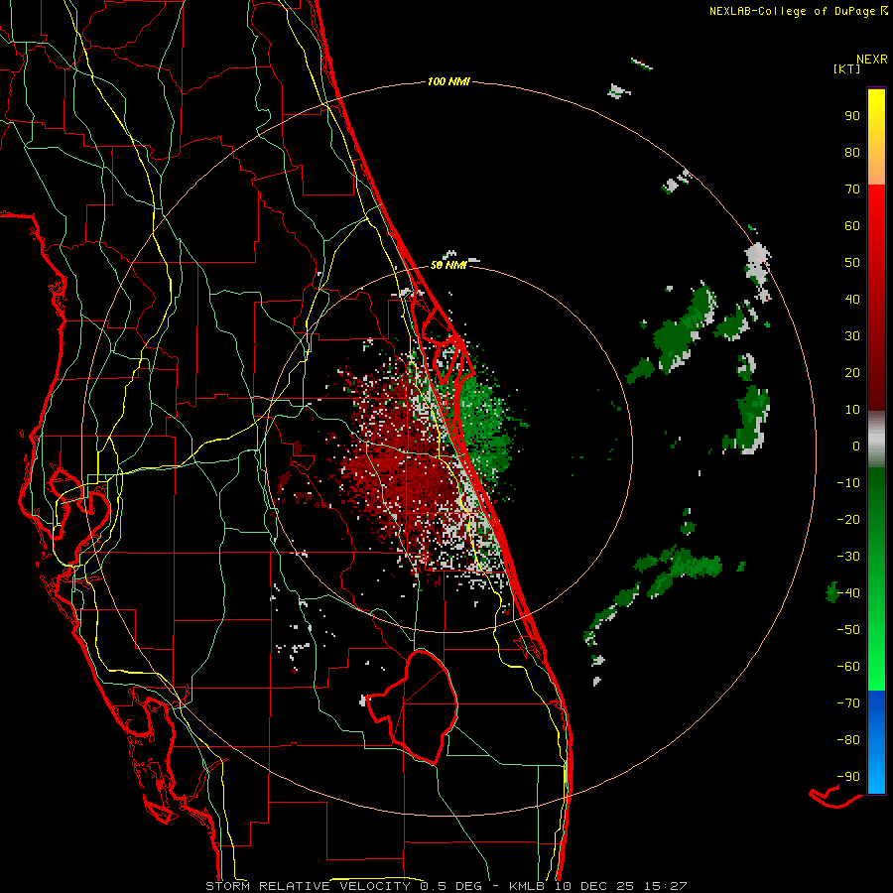This screenshot has height=893, width=893.
Task: Click the yellow top segment of the color bar
Action: (876, 137)
